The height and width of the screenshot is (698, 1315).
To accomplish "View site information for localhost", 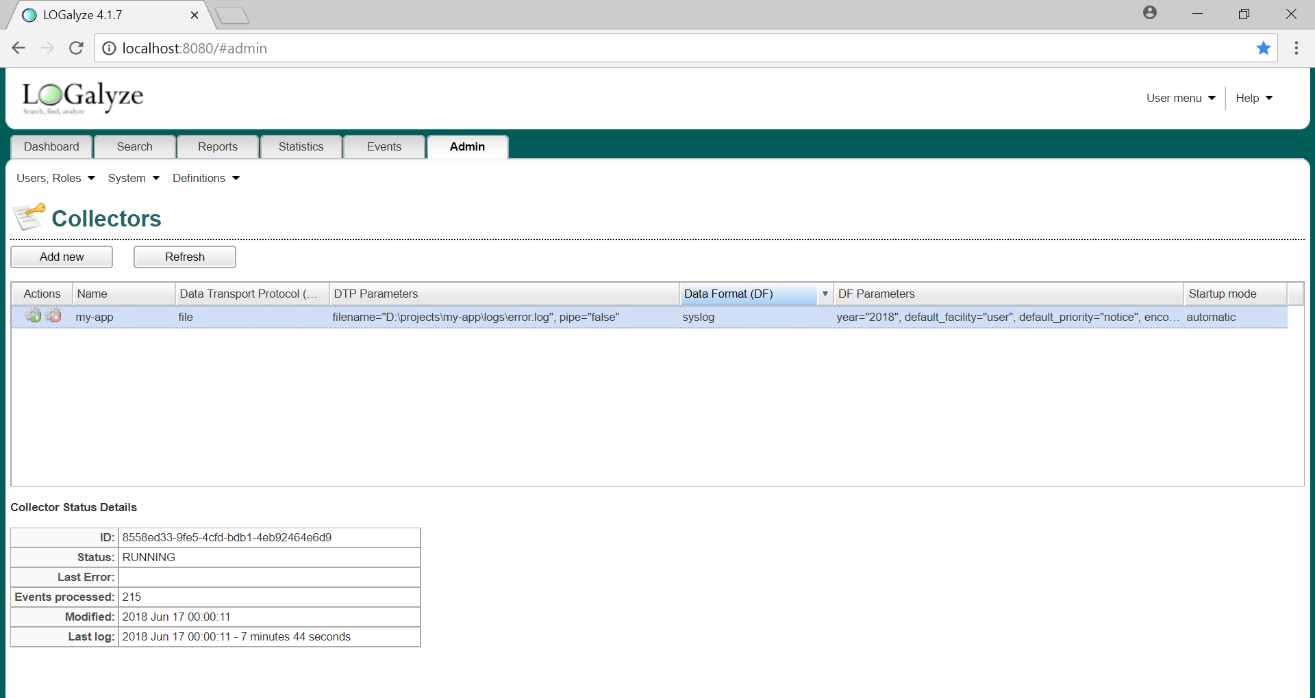I will (x=109, y=48).
